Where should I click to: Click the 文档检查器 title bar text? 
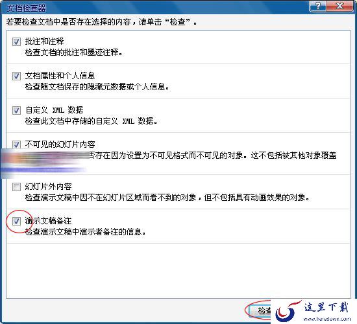pos(26,8)
